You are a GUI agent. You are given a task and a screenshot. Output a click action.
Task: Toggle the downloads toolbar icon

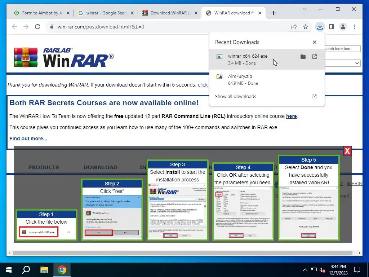pyautogui.click(x=320, y=27)
